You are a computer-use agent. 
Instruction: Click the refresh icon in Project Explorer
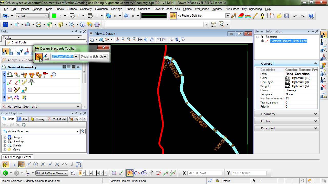24,125
